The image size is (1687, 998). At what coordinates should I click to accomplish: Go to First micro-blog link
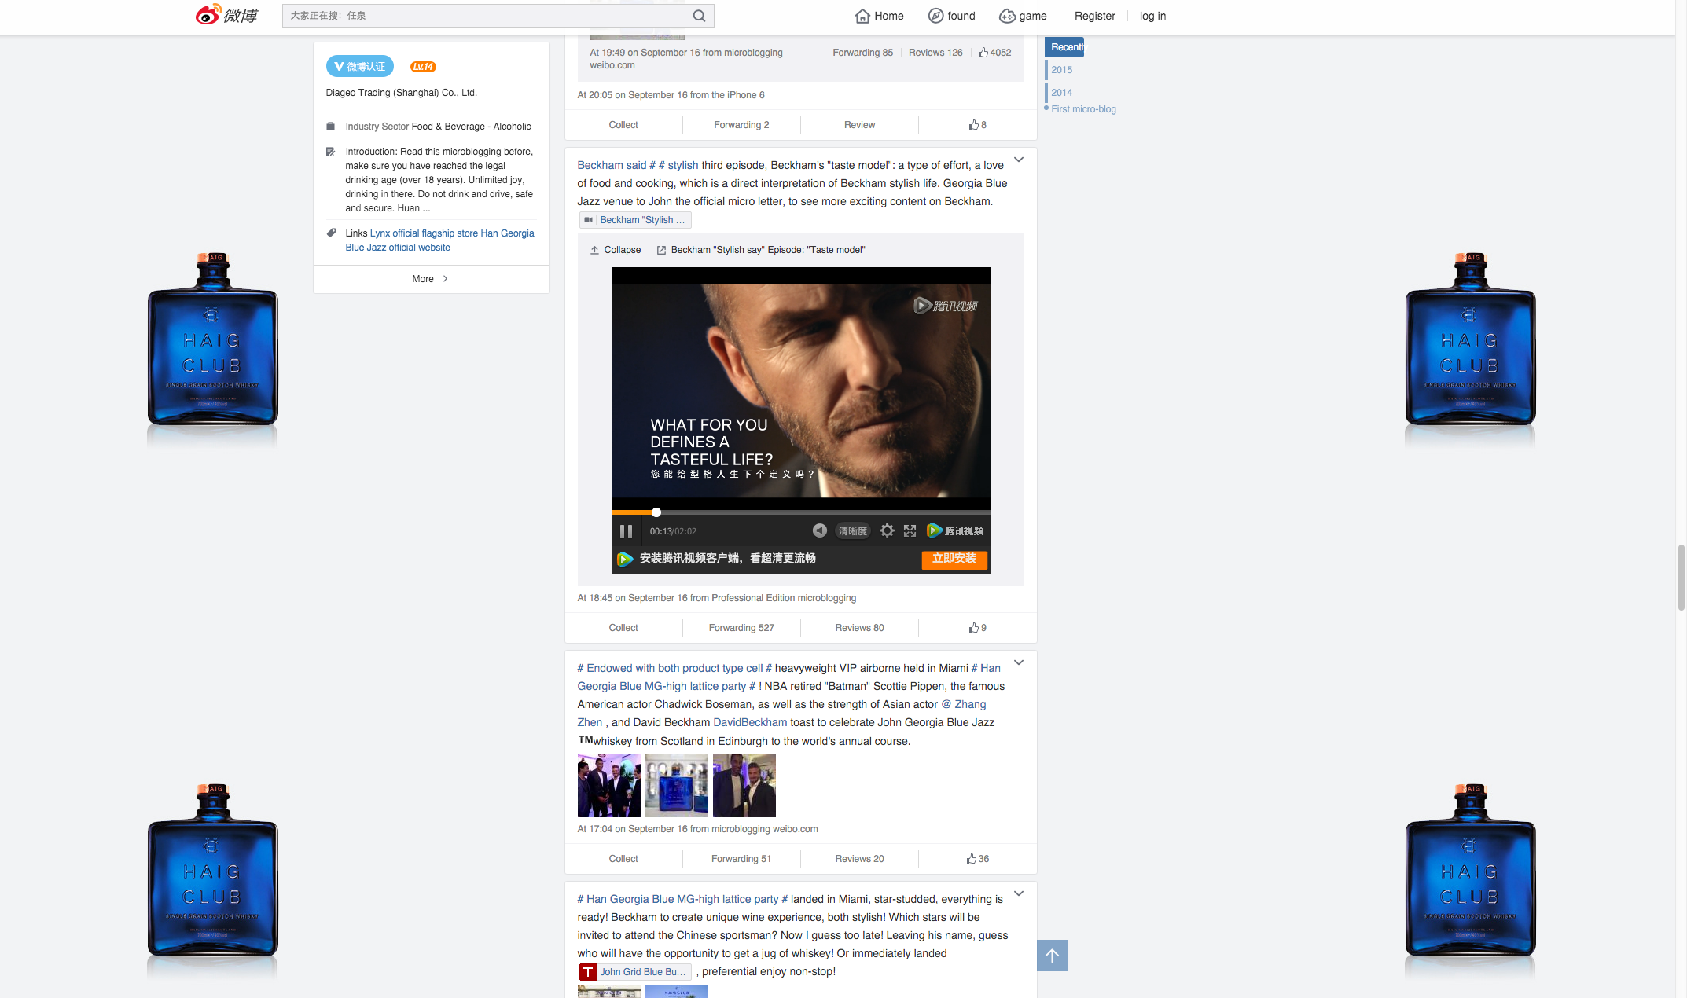tap(1083, 109)
